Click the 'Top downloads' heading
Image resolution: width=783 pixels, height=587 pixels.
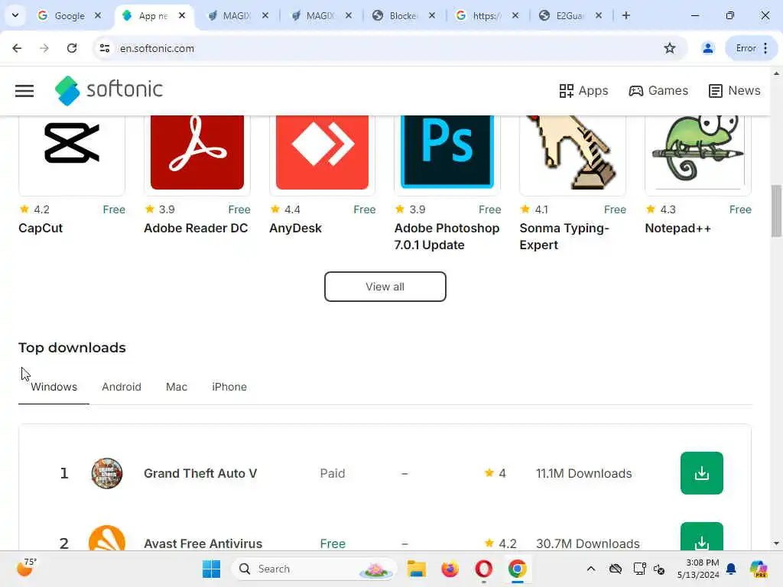click(x=72, y=348)
